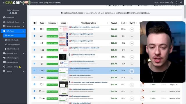
Task: Uncheck the highlighted Sécurisez votre paiement row
Action: (34, 70)
